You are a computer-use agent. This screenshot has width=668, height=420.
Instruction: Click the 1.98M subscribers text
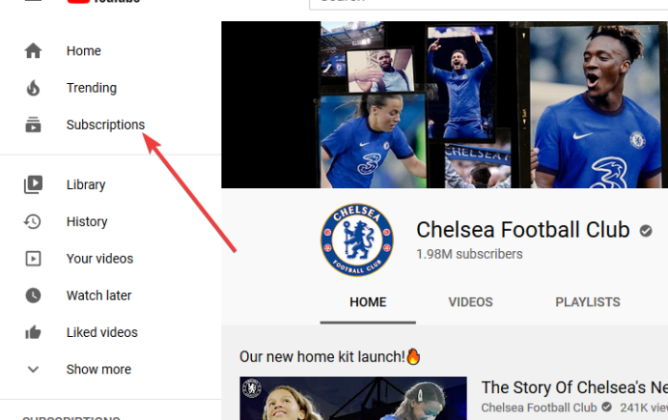click(x=470, y=254)
